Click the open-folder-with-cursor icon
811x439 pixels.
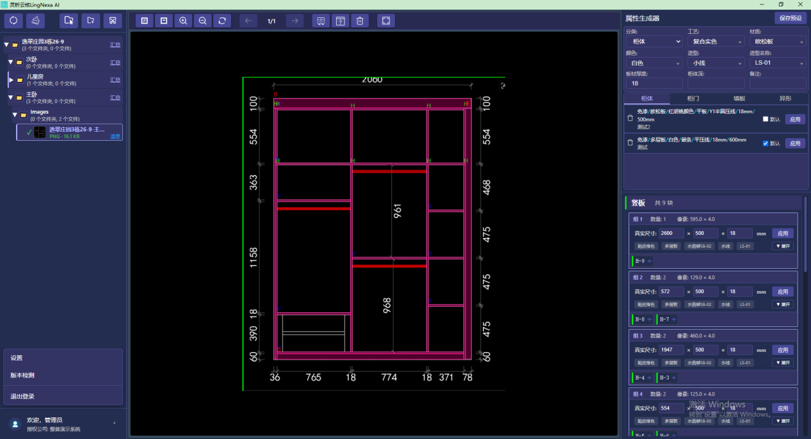[68, 20]
